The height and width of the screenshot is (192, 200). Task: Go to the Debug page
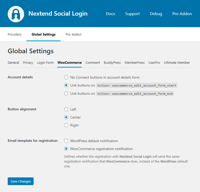(156, 14)
